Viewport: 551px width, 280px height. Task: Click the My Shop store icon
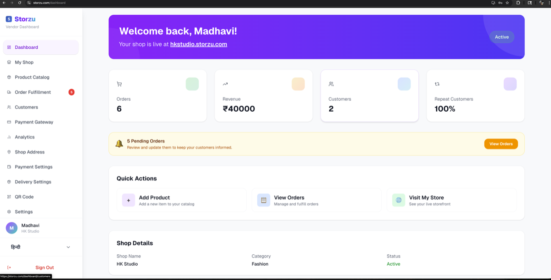coord(9,62)
